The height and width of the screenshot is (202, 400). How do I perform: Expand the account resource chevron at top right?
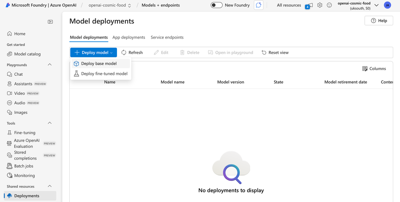click(x=376, y=5)
